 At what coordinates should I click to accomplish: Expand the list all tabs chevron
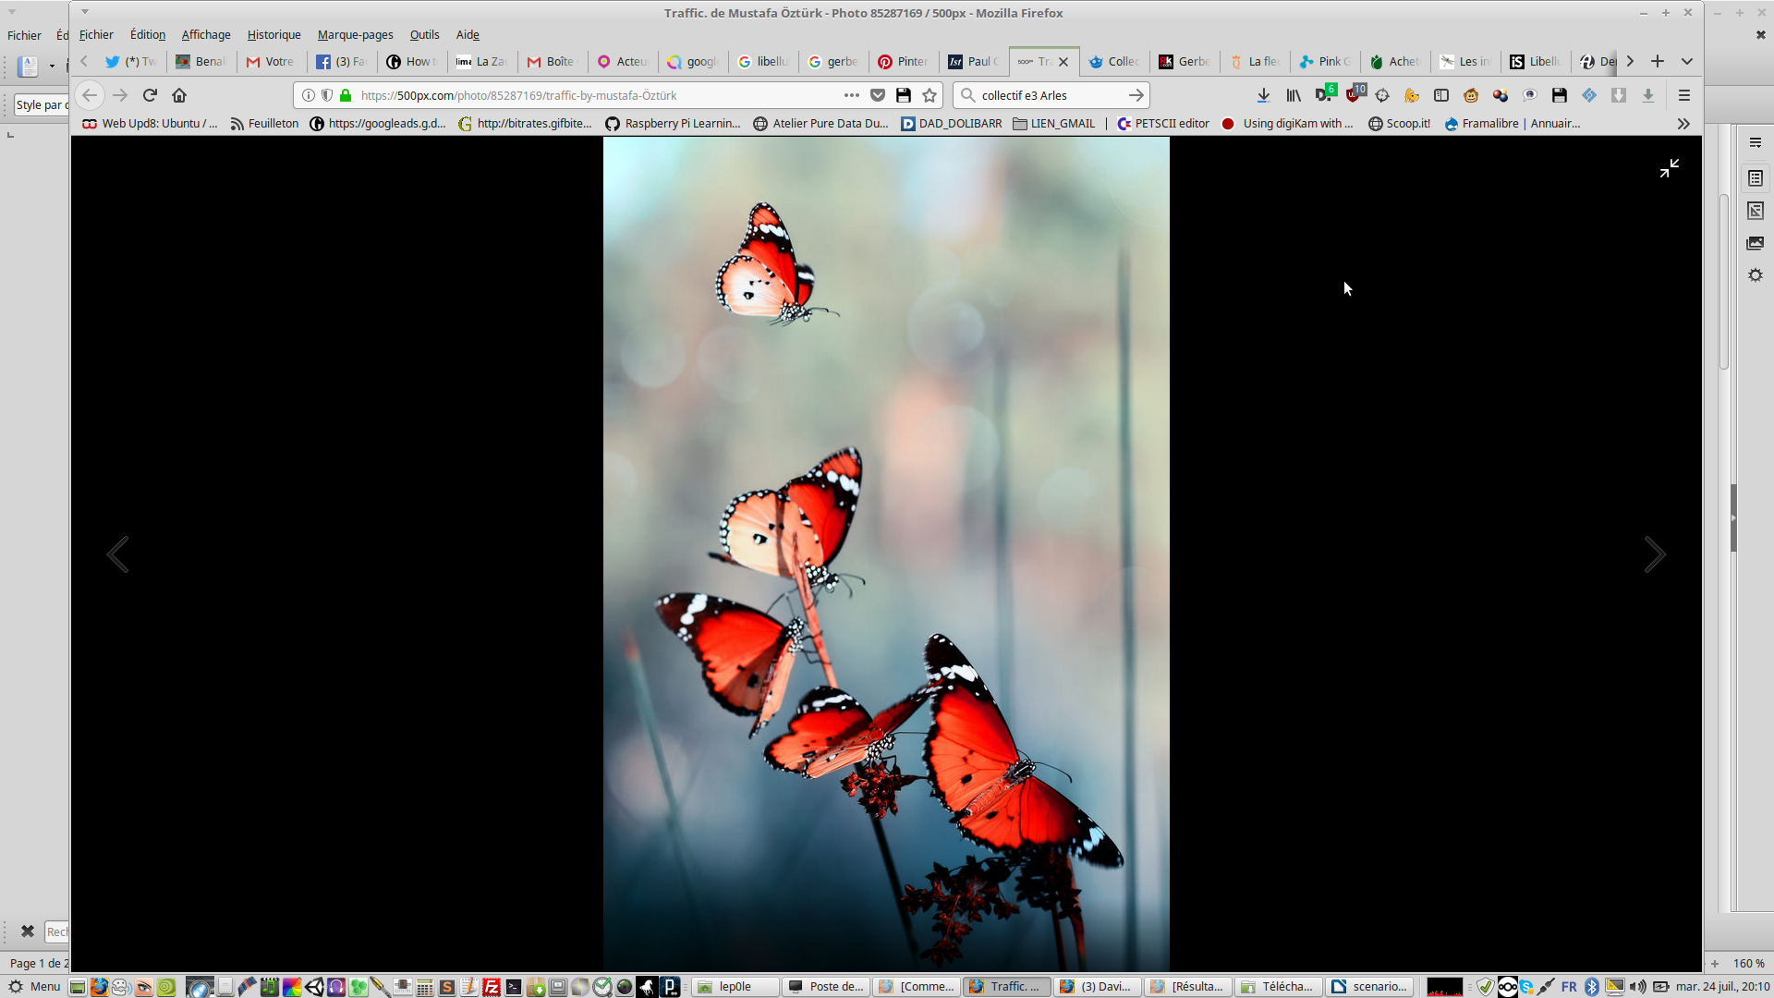[1687, 61]
